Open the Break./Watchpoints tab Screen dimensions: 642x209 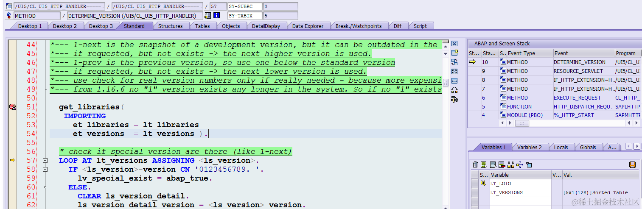[359, 26]
